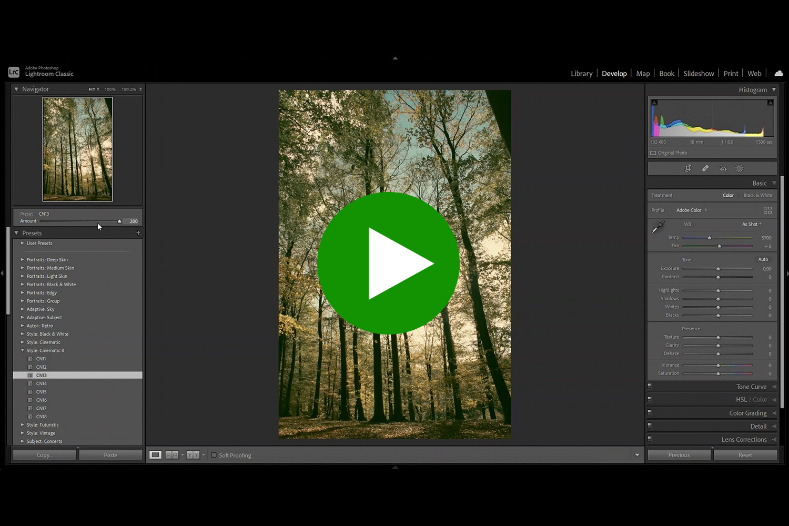Toggle the Color Grading panel switch
The width and height of the screenshot is (789, 526).
pyautogui.click(x=649, y=413)
